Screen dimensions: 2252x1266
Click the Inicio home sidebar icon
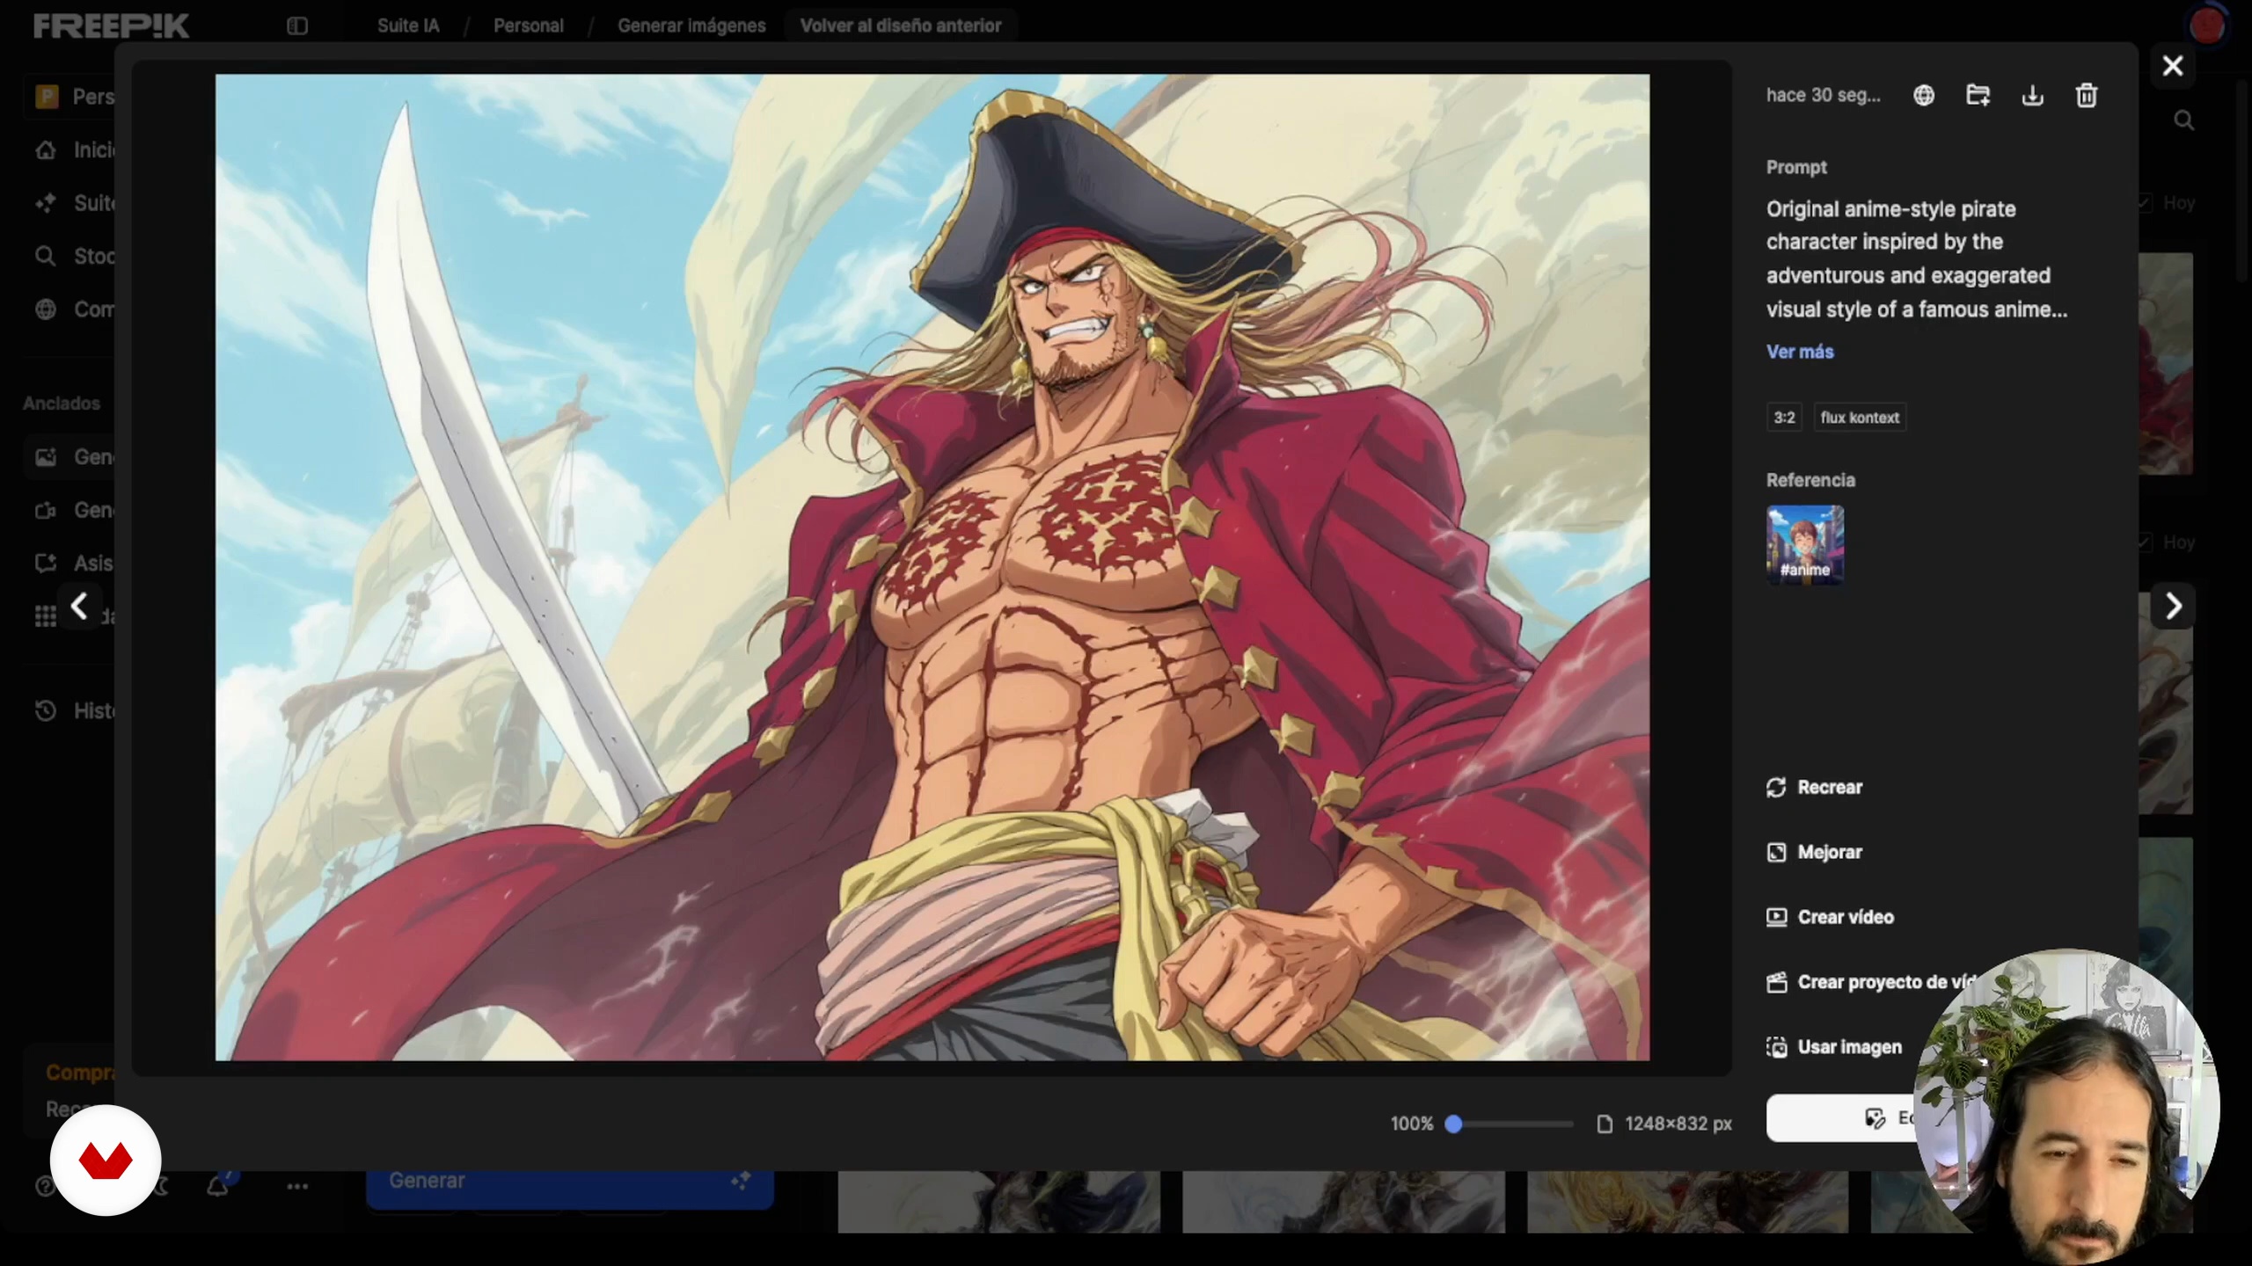pos(46,150)
